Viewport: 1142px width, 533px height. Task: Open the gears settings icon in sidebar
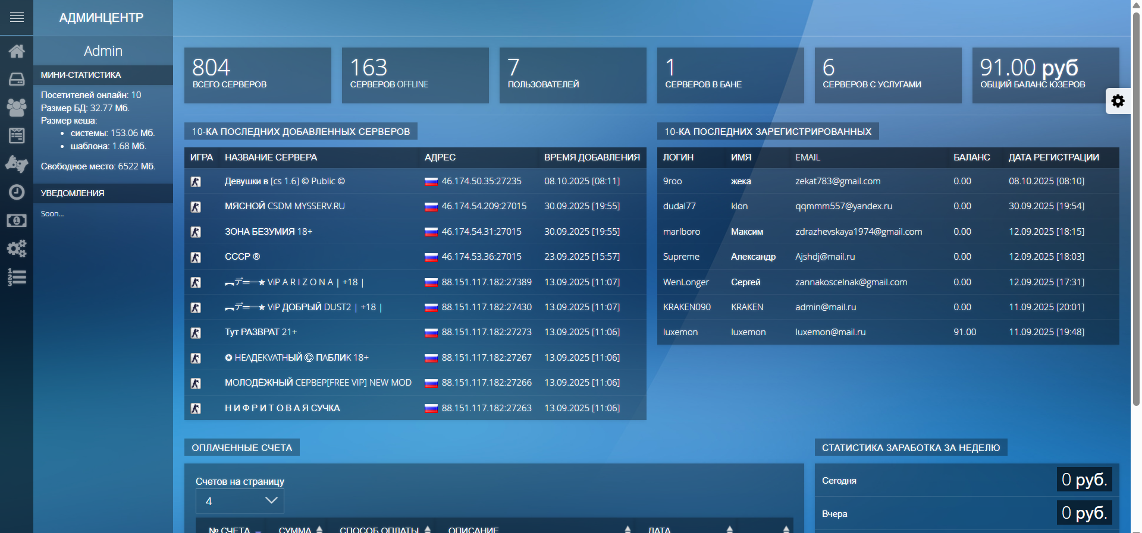17,248
